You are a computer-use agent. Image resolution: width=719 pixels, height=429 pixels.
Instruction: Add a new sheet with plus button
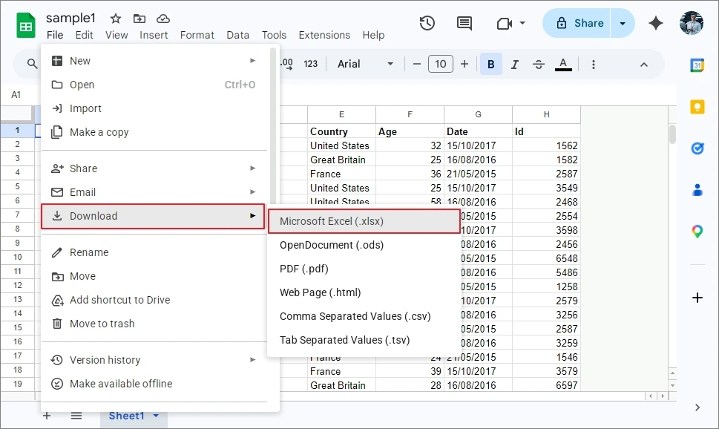tap(47, 416)
